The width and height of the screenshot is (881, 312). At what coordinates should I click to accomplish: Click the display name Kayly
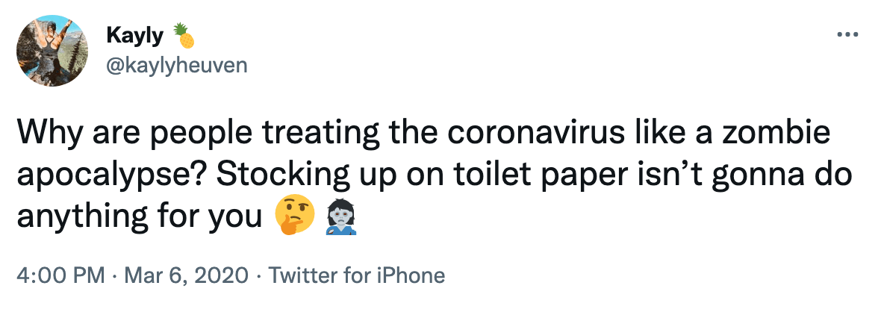(137, 35)
